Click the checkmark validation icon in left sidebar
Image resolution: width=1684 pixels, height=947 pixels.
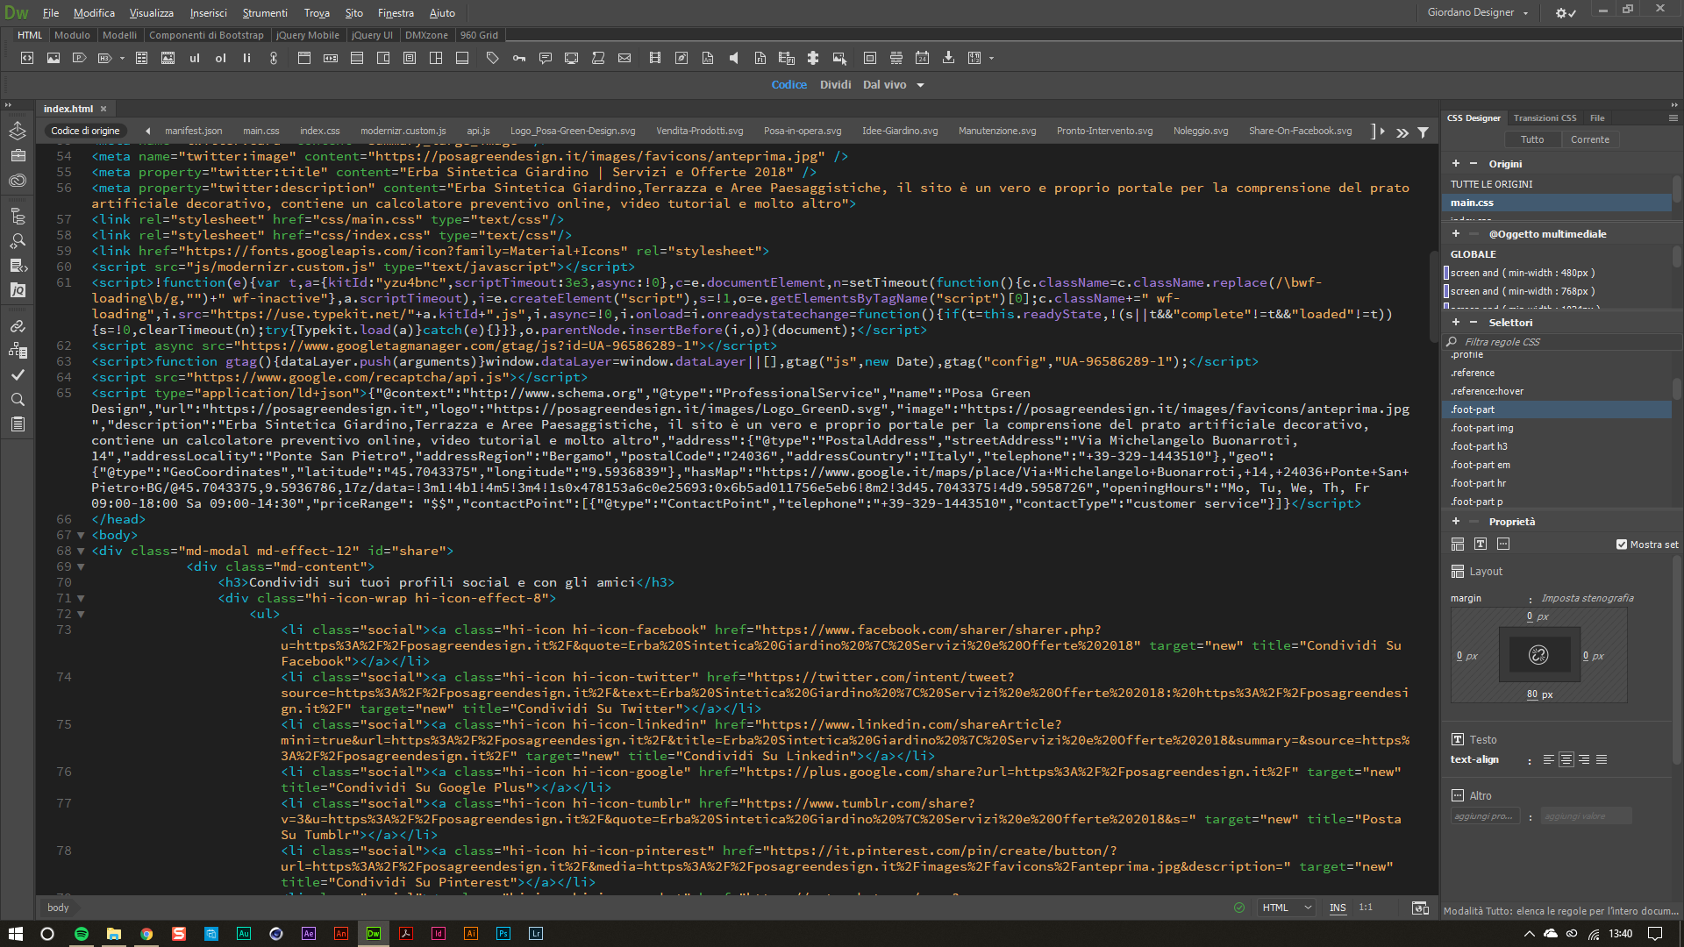[x=18, y=374]
